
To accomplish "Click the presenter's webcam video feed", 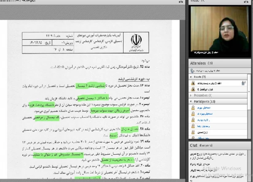I will 219,30.
